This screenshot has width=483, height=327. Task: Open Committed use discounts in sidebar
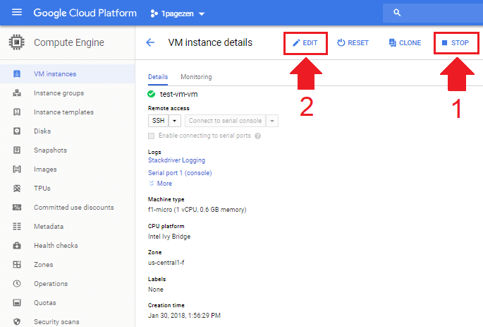[x=67, y=208]
